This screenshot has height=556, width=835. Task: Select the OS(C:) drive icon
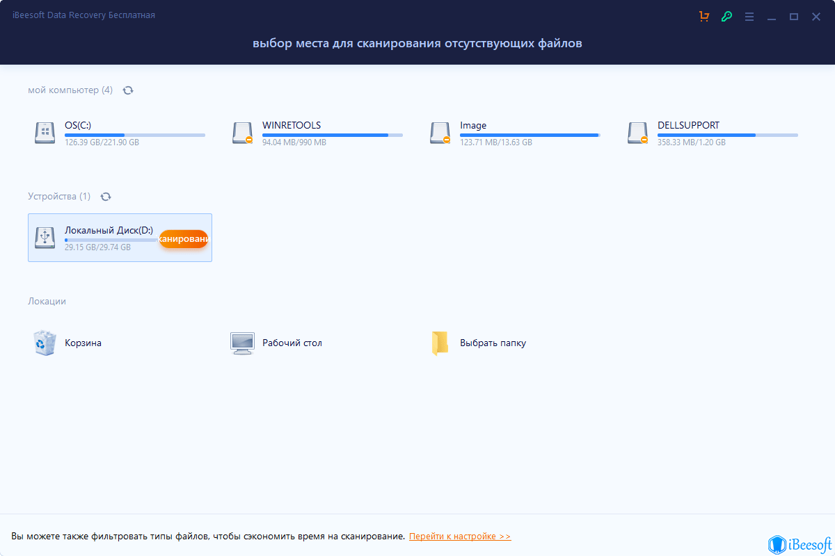point(45,132)
